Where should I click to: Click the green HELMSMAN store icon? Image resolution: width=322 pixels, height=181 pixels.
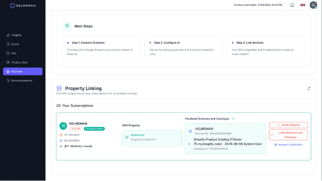point(63,126)
